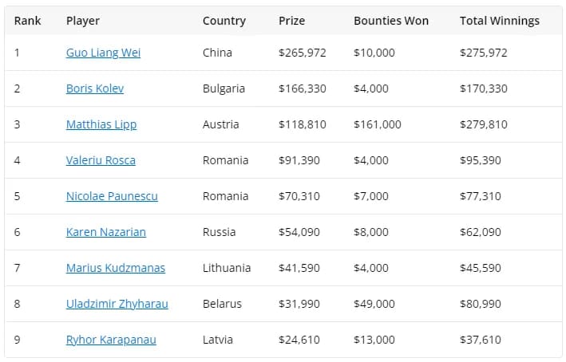Screen dimensions: 566x362
Task: Click the Rank column header
Action: tap(27, 21)
